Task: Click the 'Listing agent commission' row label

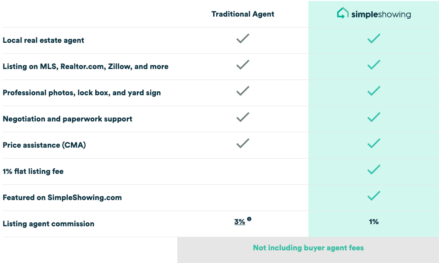Action: (48, 224)
